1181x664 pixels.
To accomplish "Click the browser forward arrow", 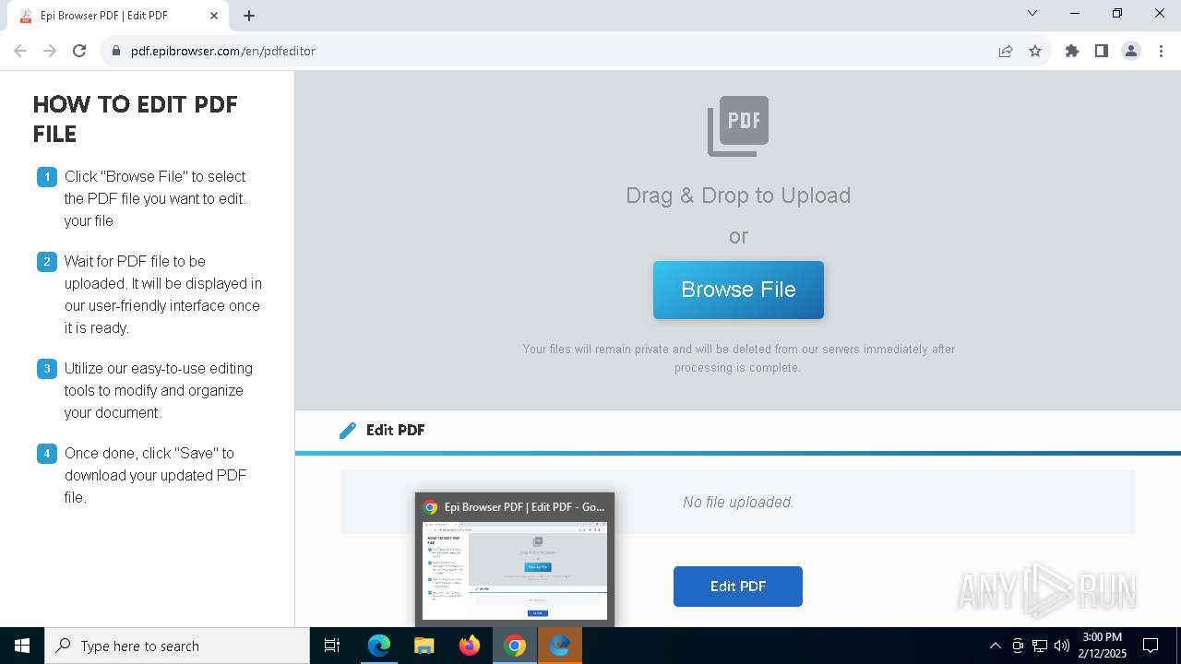I will pyautogui.click(x=50, y=51).
